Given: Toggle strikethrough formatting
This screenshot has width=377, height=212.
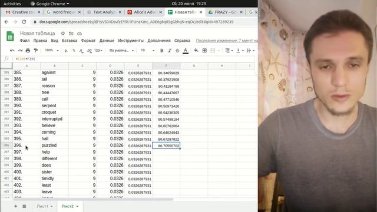Looking at the screenshot, I should click(x=177, y=51).
